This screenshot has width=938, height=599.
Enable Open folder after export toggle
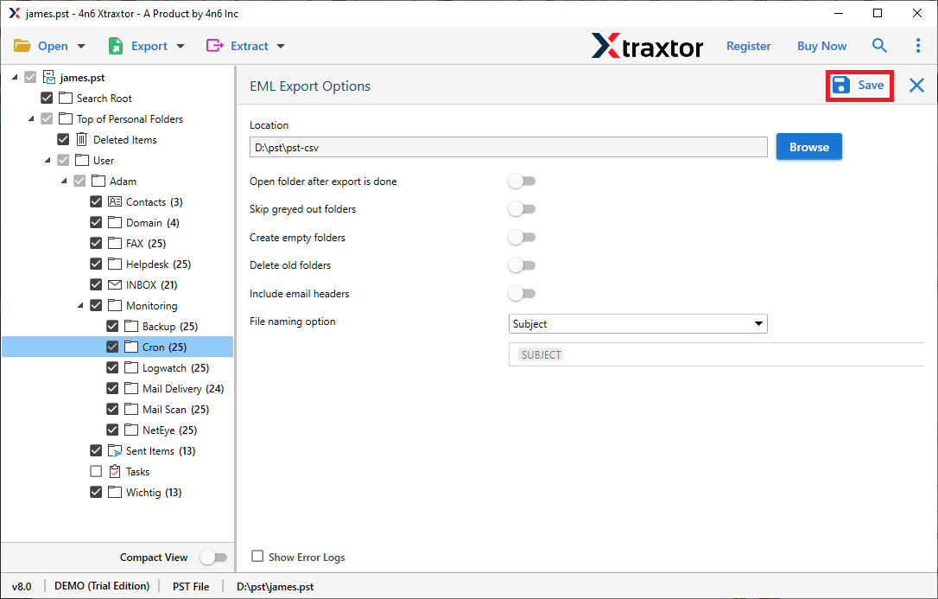[522, 182]
